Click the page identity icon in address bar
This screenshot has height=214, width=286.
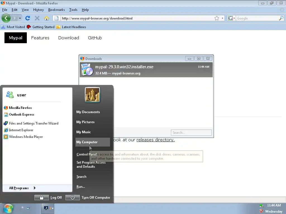coord(56,18)
